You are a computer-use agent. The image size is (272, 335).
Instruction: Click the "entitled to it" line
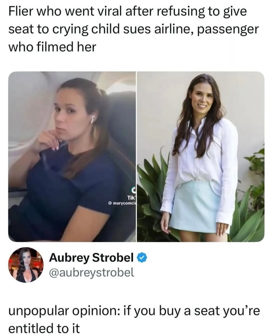point(44,328)
